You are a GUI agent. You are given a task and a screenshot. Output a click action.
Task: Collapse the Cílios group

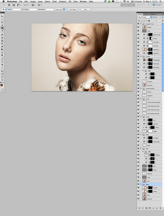141,99
